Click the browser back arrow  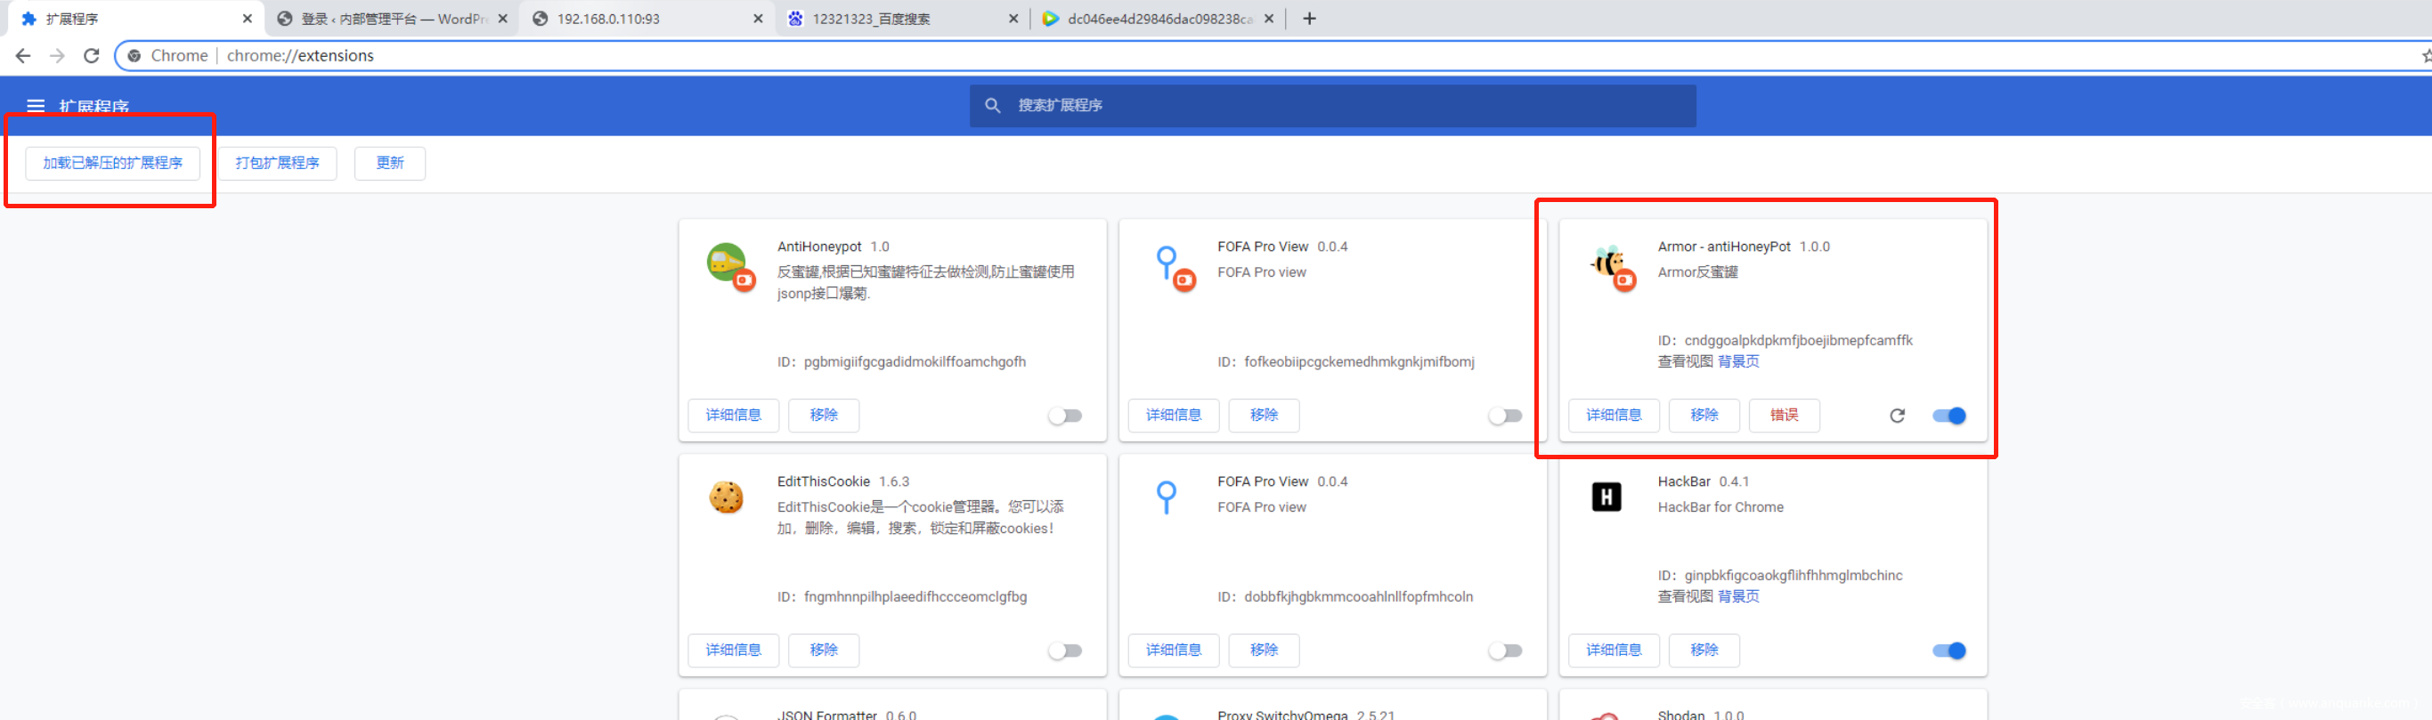[x=24, y=56]
